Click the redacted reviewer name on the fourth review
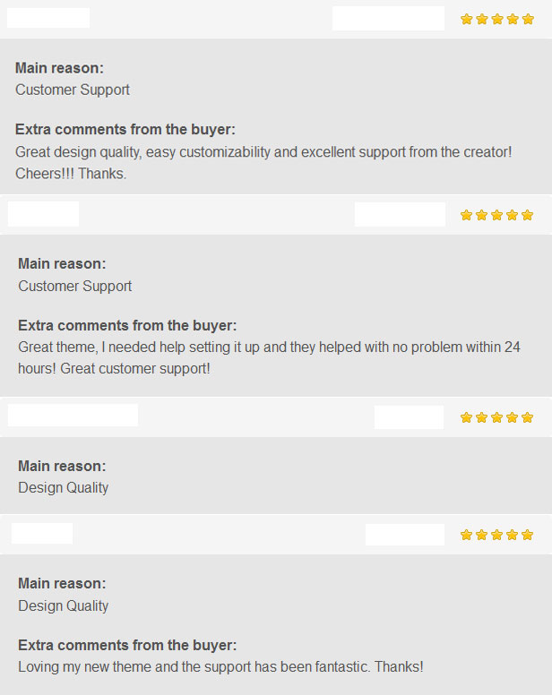 click(42, 533)
